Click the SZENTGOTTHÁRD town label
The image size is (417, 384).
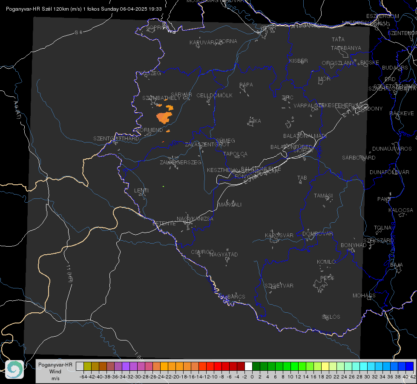(x=116, y=139)
